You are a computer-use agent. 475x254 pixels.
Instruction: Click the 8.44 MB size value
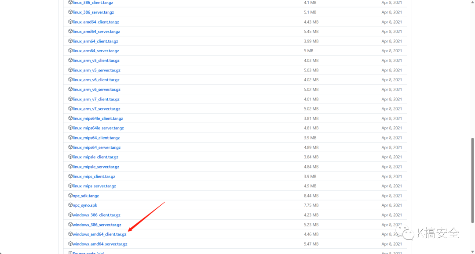311,196
